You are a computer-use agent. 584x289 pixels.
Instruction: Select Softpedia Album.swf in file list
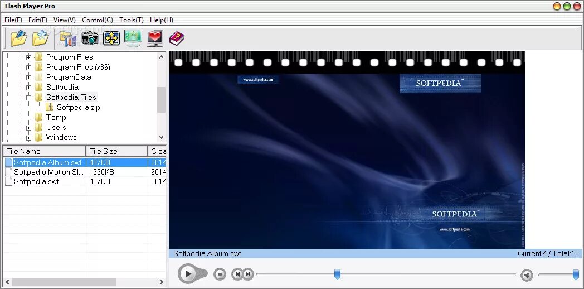[x=47, y=162]
